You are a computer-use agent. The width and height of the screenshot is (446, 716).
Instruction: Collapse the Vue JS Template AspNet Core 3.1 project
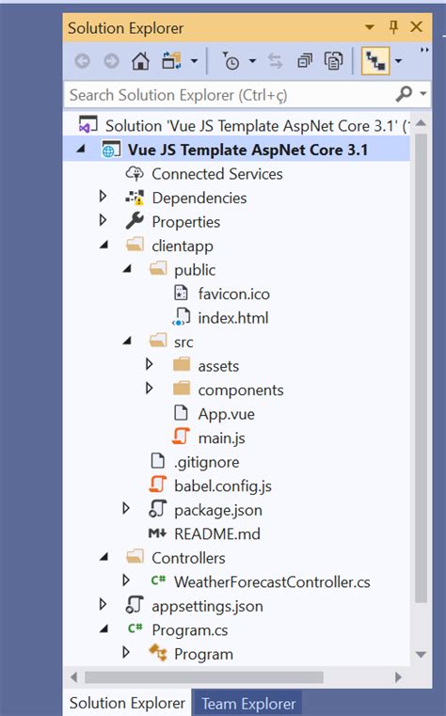pos(81,149)
